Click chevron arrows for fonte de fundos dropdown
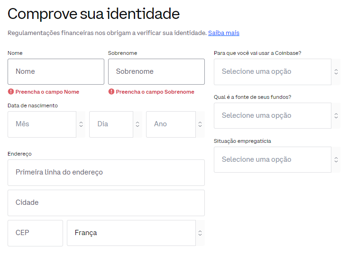This screenshot has width=348, height=254. point(336,116)
